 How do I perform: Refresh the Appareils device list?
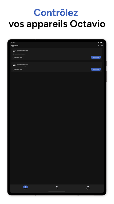coord(102,46)
